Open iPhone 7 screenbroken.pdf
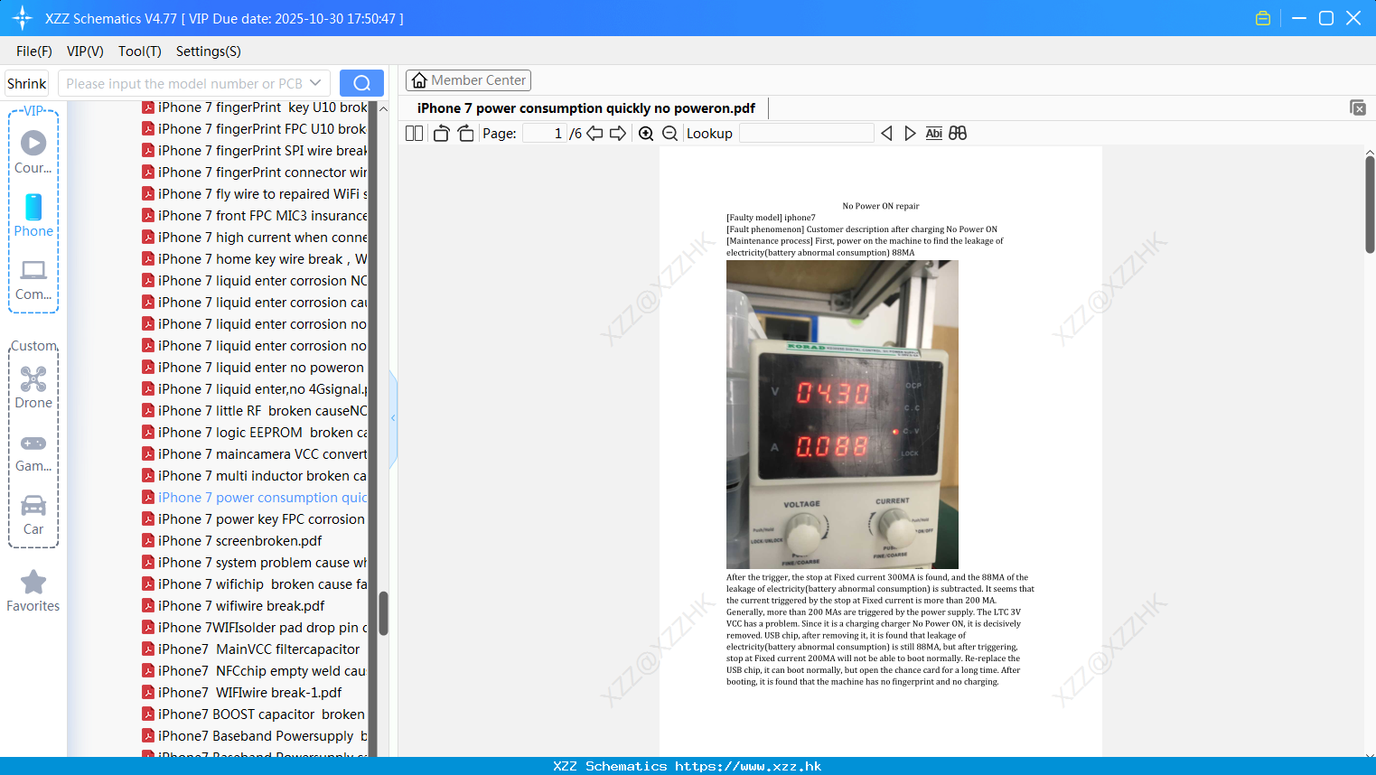 click(x=240, y=541)
